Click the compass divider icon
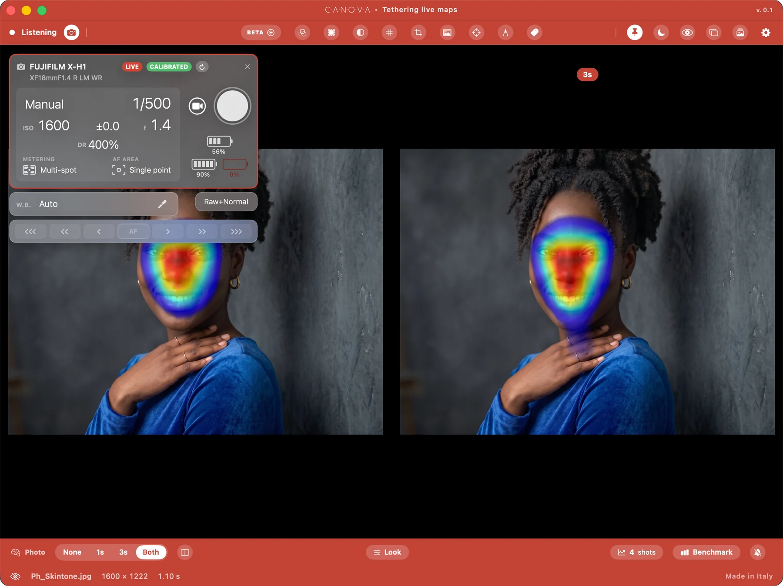 click(x=505, y=33)
